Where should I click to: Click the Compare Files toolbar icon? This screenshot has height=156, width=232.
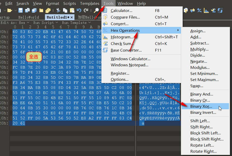(186, 10)
